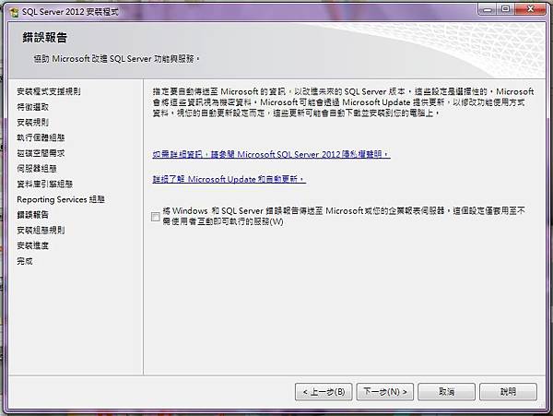The height and width of the screenshot is (416, 553).
Task: Select the 資料庫引擎組態 step in sidebar
Action: [x=45, y=184]
